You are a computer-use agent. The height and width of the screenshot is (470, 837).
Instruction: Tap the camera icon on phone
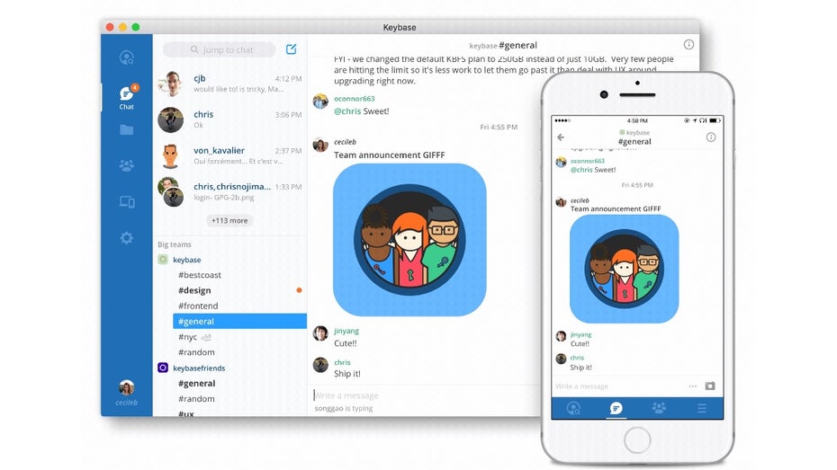coord(709,386)
